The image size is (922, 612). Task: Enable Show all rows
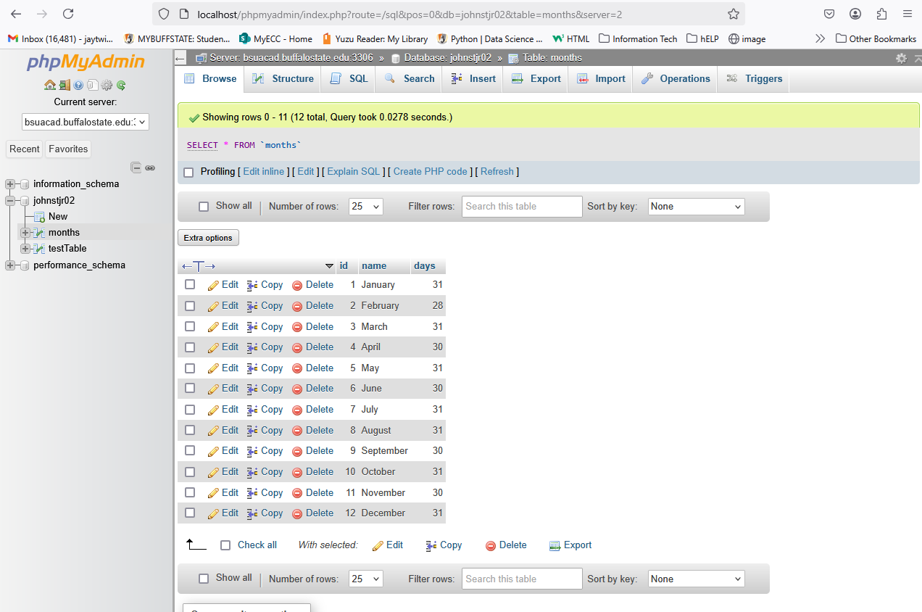(x=204, y=206)
